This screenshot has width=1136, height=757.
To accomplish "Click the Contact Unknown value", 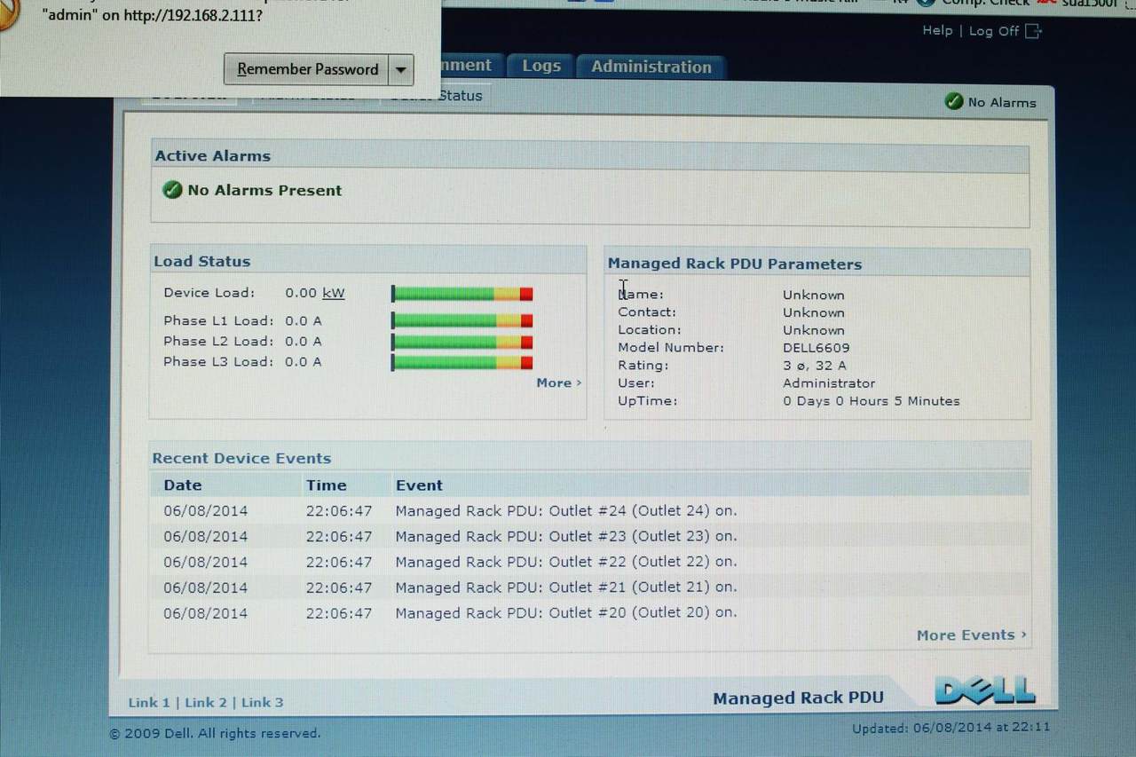I will (814, 312).
